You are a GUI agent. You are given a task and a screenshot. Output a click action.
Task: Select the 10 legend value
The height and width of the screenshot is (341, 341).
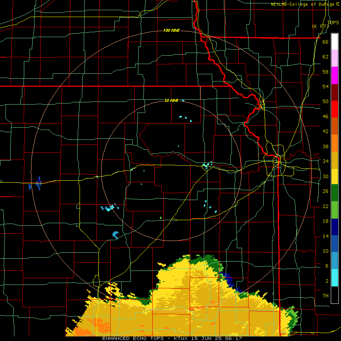pos(325,251)
